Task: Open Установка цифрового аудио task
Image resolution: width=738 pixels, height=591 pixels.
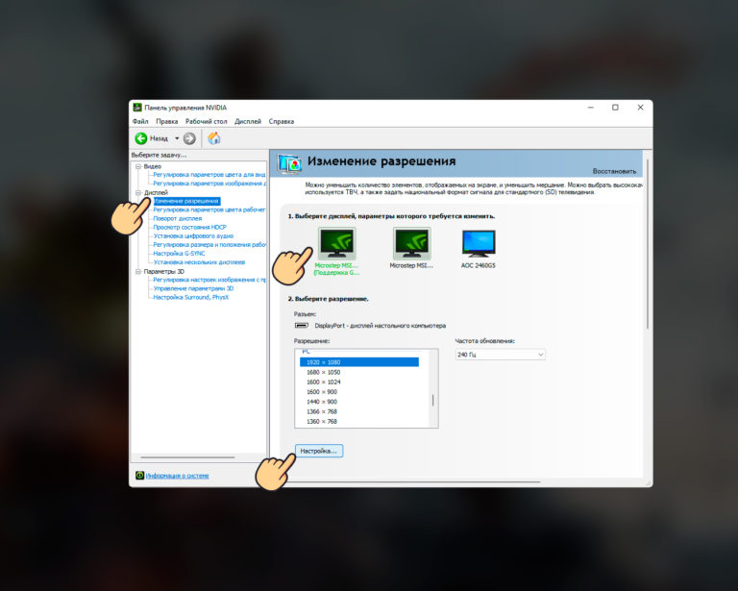Action: click(193, 235)
